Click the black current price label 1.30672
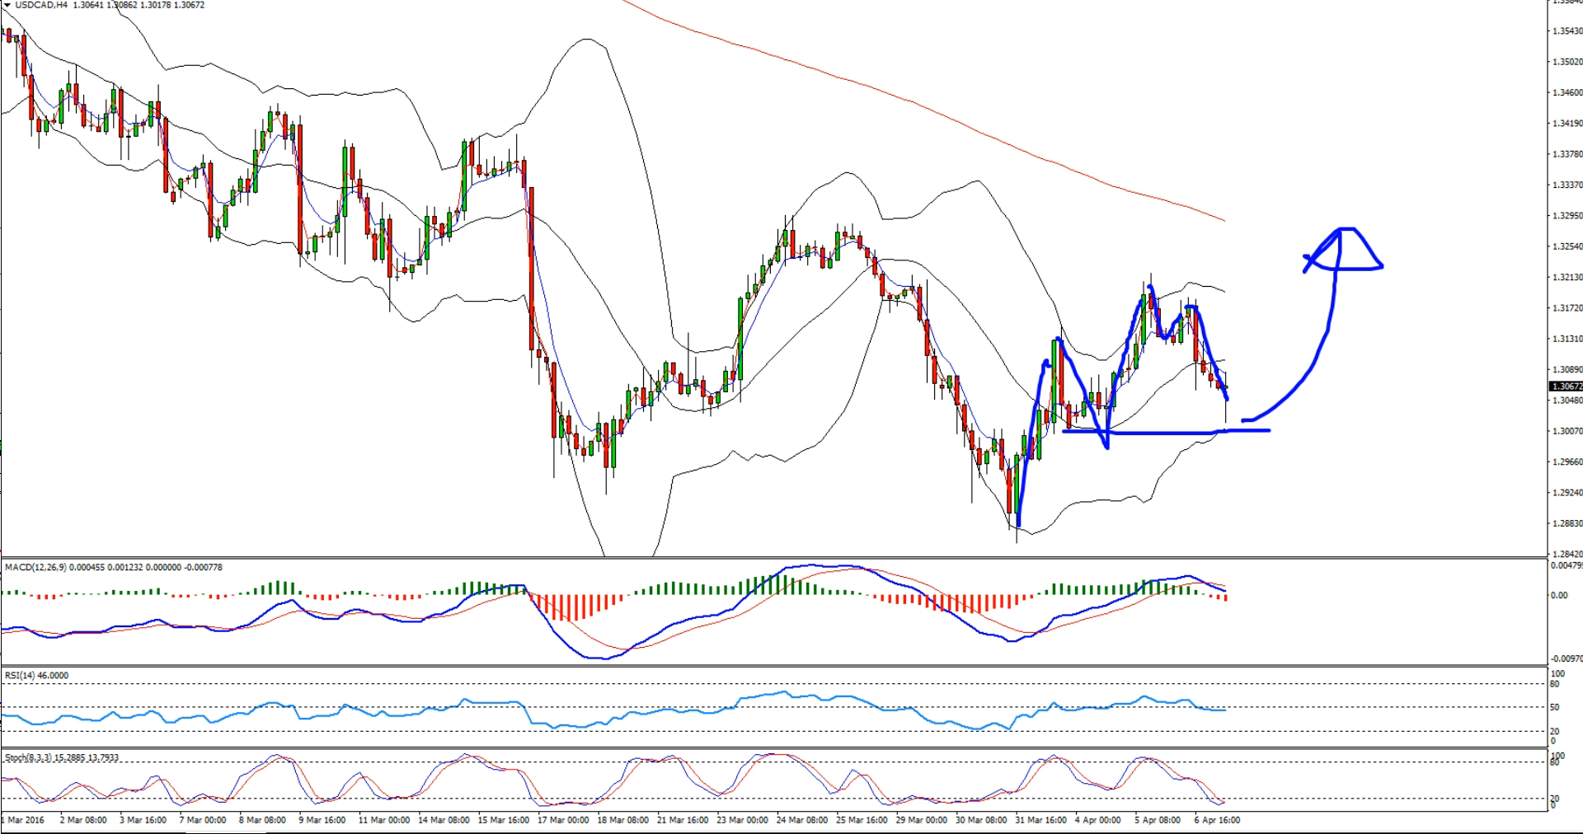The width and height of the screenshot is (1583, 834). 1566,387
